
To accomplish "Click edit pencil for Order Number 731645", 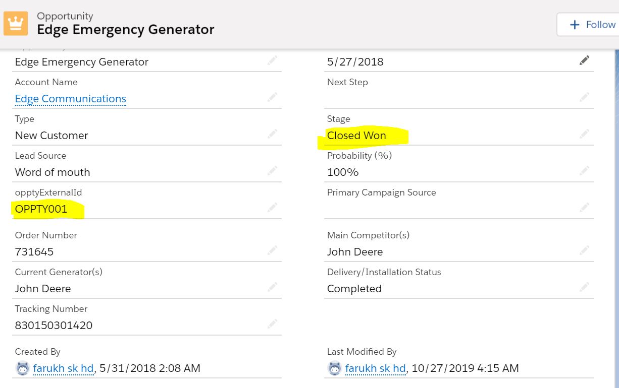I will (x=272, y=250).
